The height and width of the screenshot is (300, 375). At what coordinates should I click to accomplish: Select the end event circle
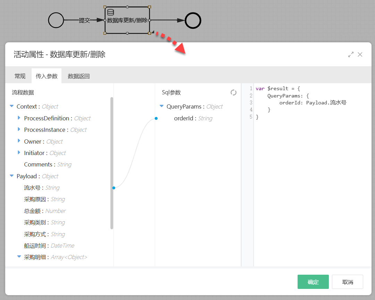click(x=193, y=20)
